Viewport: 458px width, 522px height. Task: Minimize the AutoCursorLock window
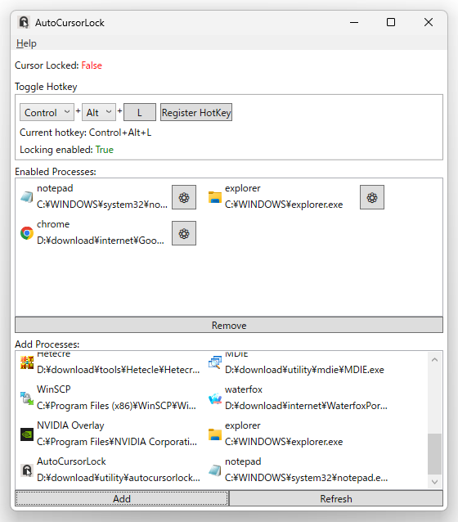354,22
